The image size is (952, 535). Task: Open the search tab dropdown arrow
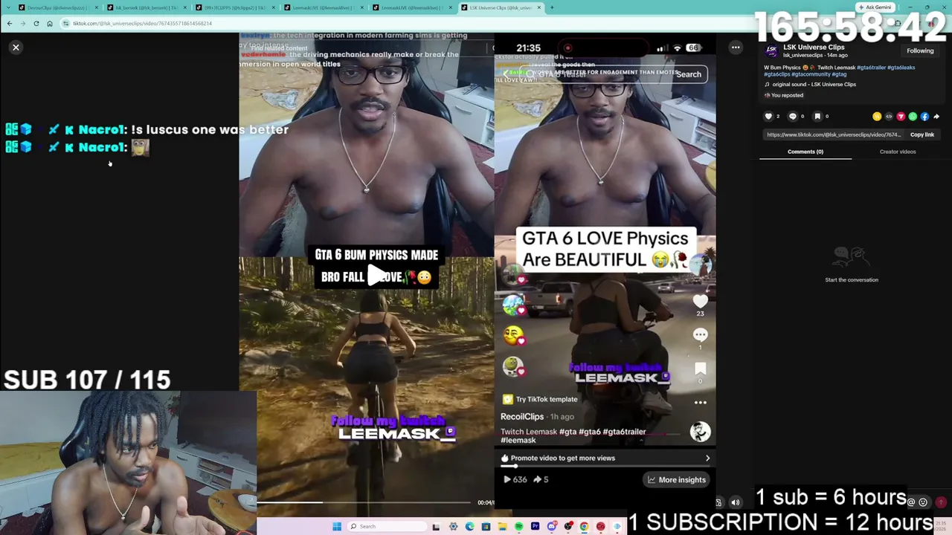[x=8, y=7]
